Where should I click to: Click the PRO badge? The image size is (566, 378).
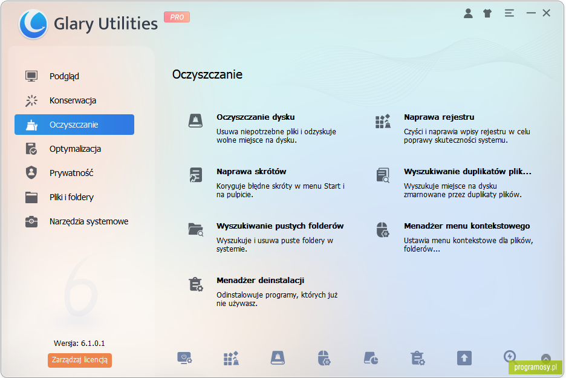(x=177, y=17)
